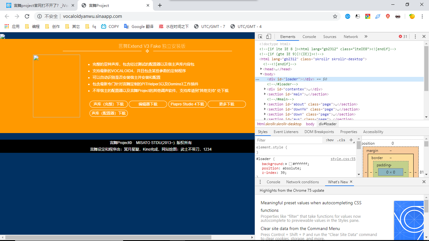Open the 编程 bookmarks folder
429x241 pixels.
32,27
